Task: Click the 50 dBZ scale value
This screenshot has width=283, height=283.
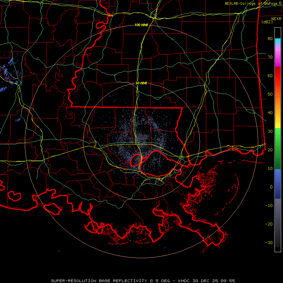Action: click(x=270, y=94)
